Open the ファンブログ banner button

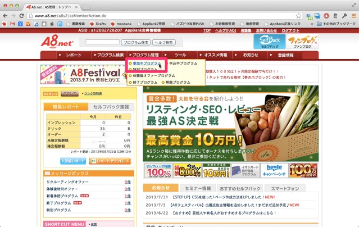(x=302, y=42)
